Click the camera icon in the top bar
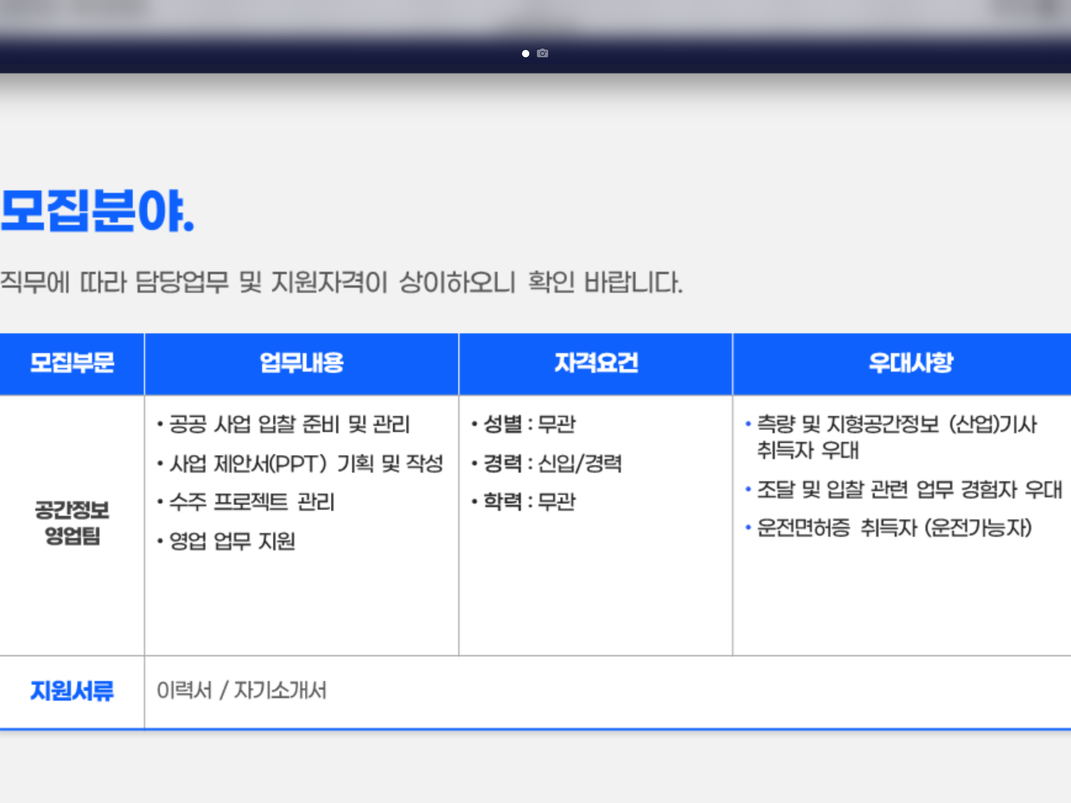The height and width of the screenshot is (803, 1071). coord(542,53)
